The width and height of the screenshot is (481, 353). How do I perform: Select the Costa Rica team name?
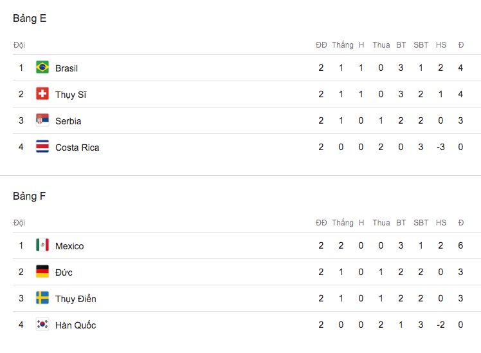[77, 148]
